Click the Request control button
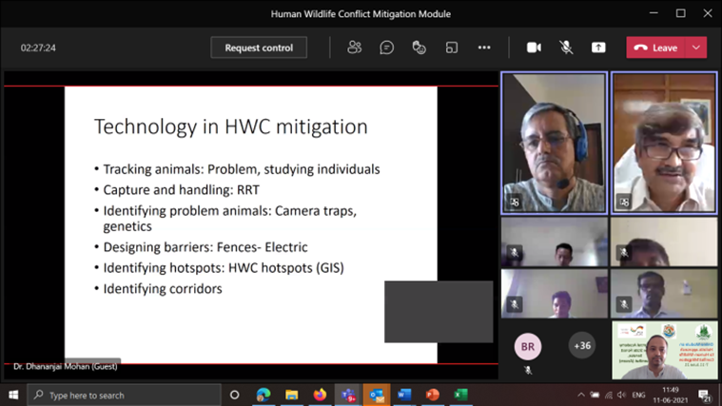Image resolution: width=722 pixels, height=406 pixels. pos(259,48)
